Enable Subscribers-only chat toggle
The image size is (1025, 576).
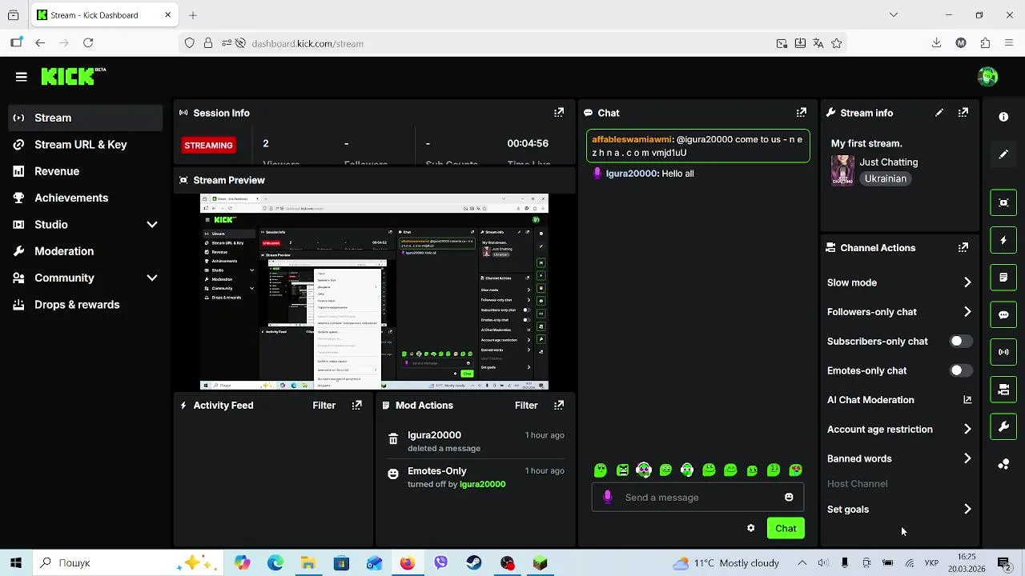pos(960,342)
